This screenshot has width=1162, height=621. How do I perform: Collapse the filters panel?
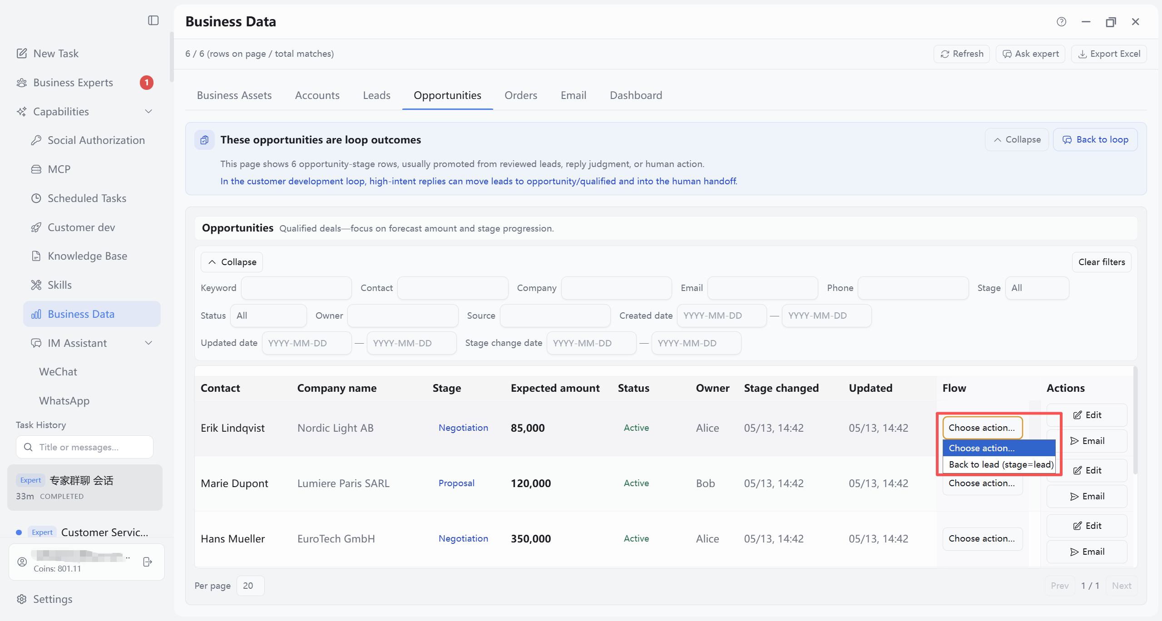[x=232, y=262]
